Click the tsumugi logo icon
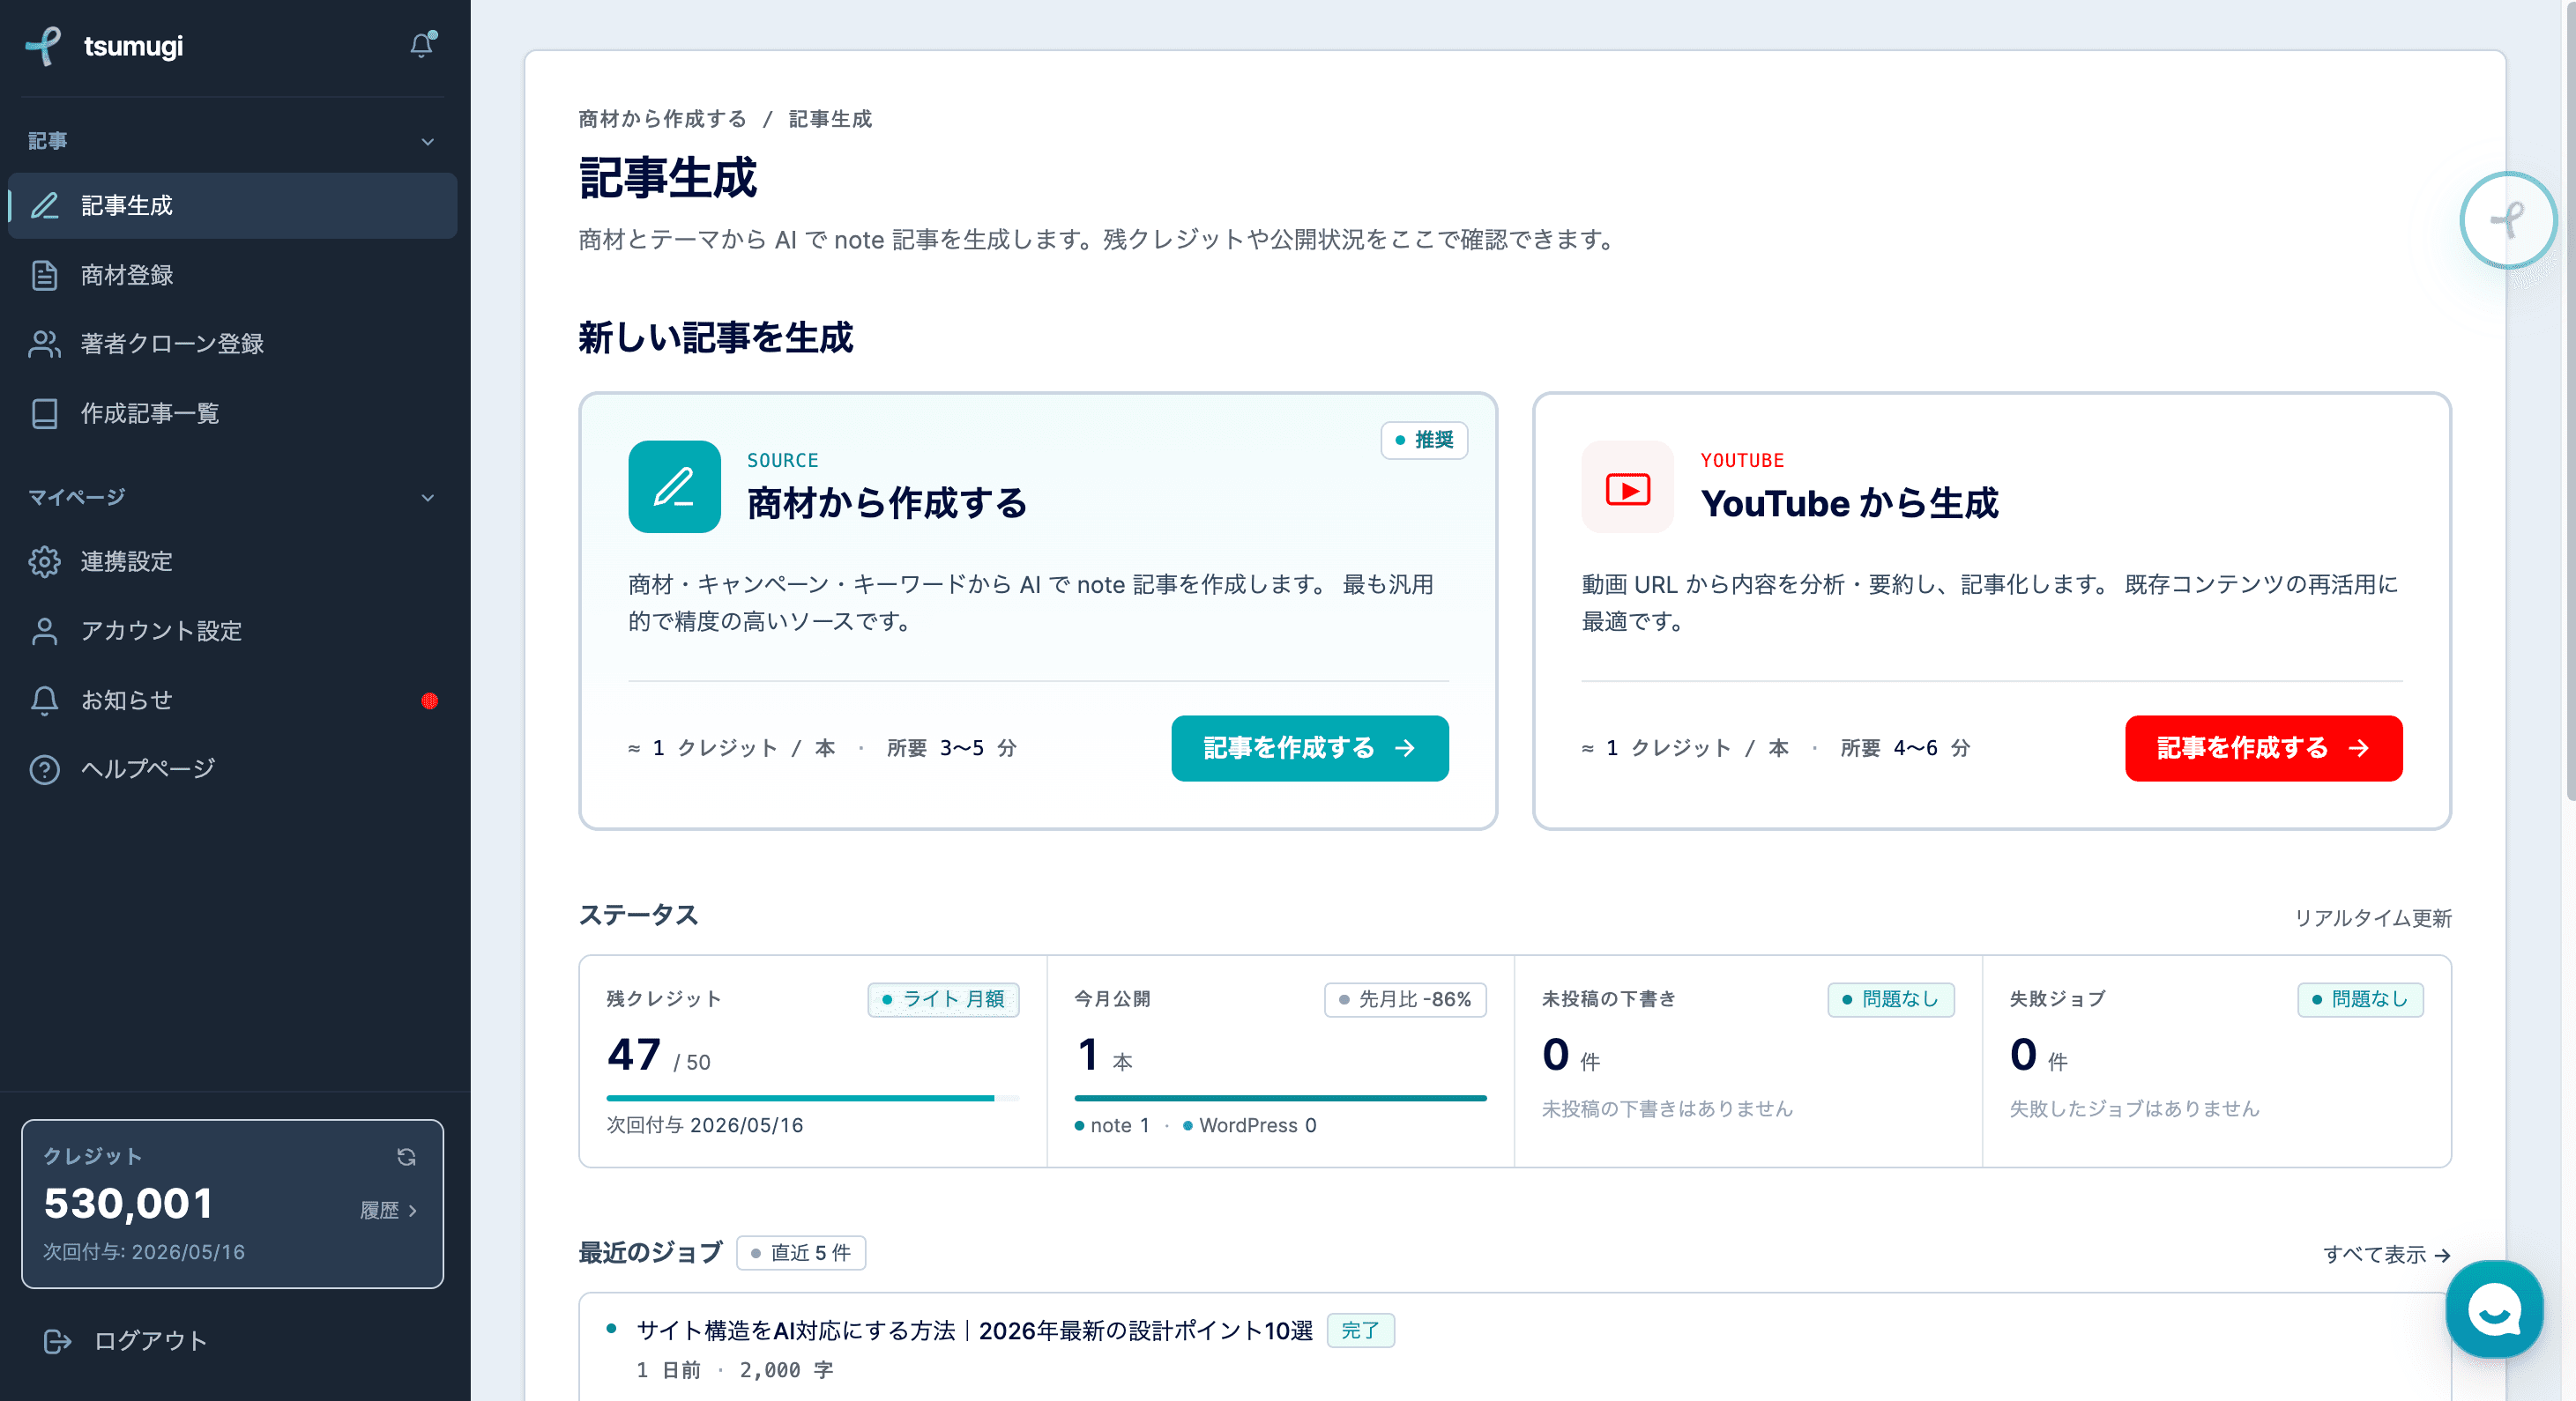This screenshot has width=2576, height=1401. click(x=43, y=46)
